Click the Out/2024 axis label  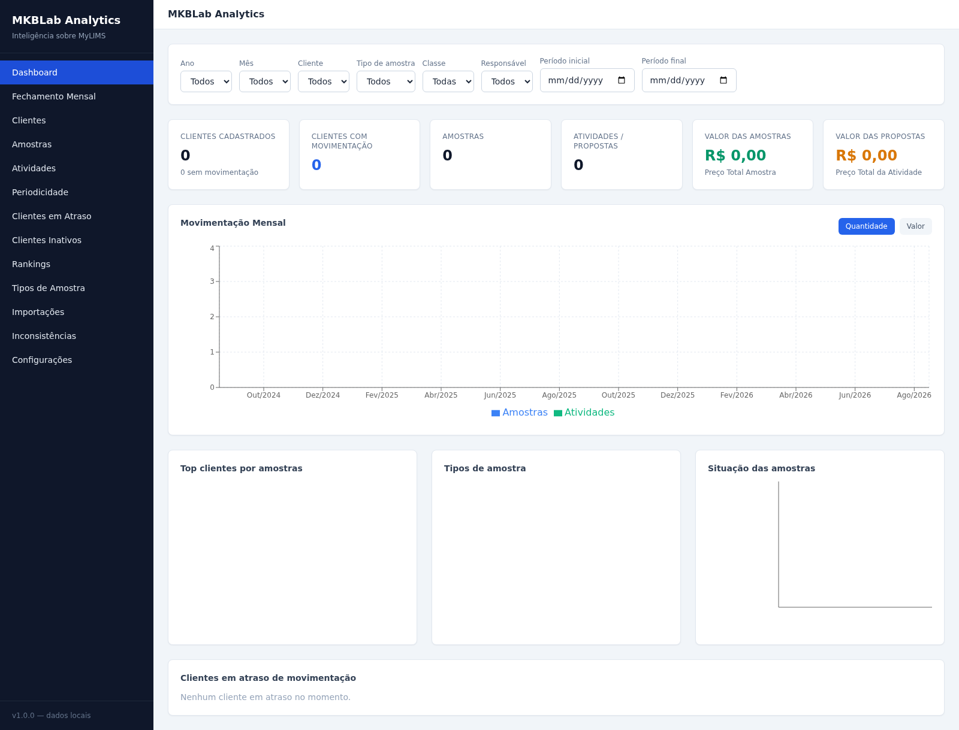tap(264, 395)
